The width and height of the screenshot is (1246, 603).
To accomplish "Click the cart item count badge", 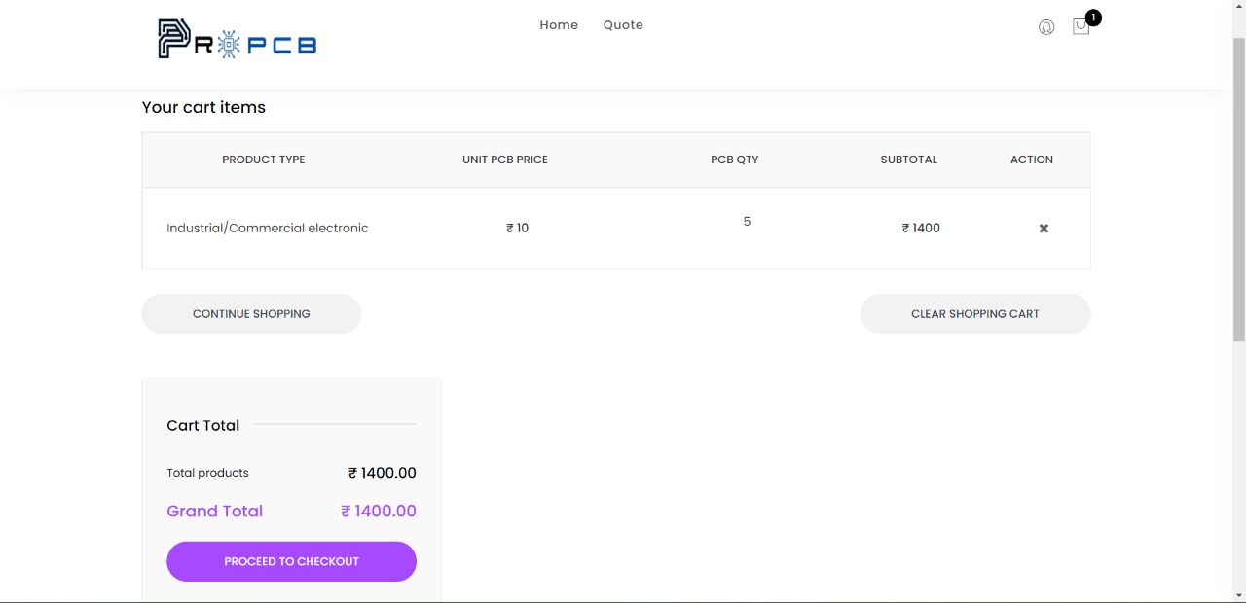I will 1093,18.
